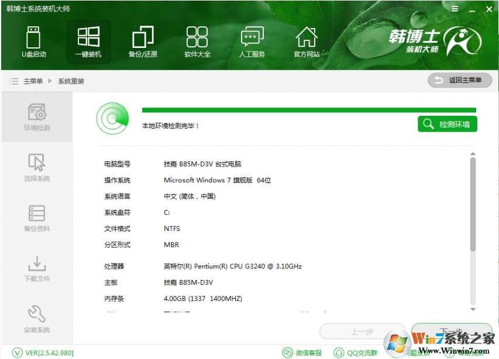Proceed using the 下一步 button
499x359 pixels.
[x=452, y=331]
